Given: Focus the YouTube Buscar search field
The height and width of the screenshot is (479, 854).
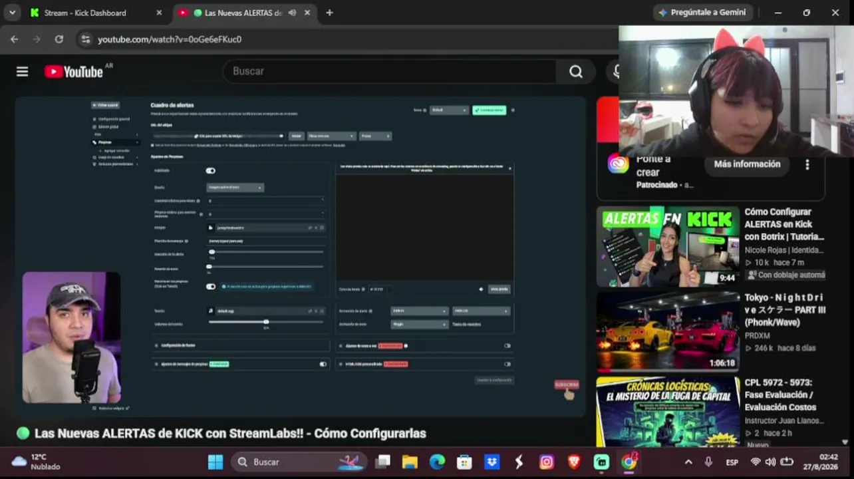Looking at the screenshot, I should tap(389, 71).
